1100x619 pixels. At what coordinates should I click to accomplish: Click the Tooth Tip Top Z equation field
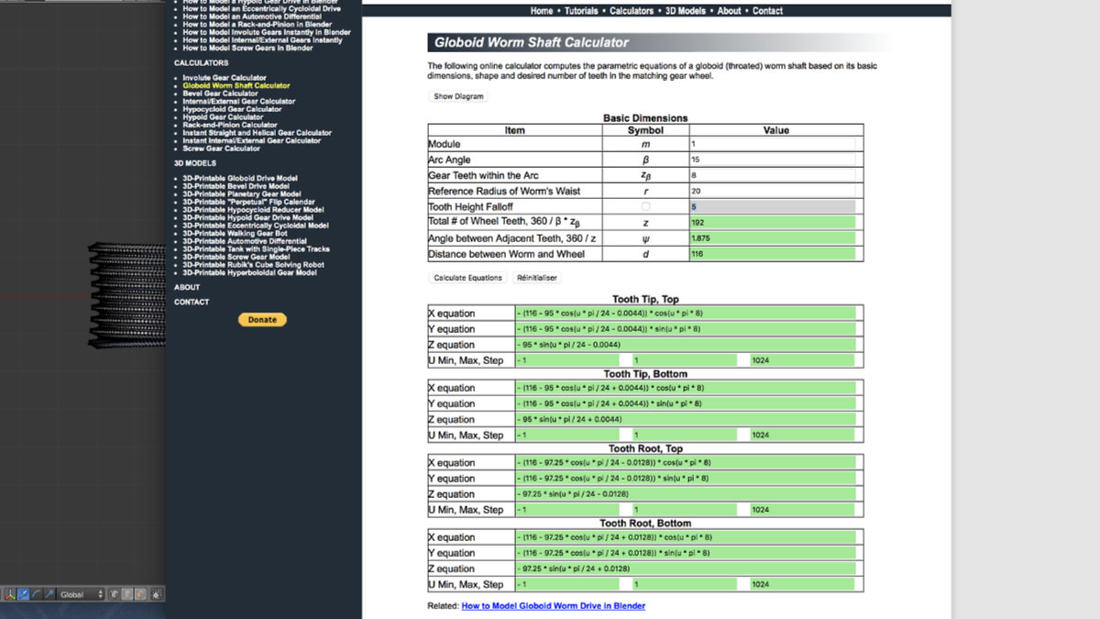click(685, 344)
